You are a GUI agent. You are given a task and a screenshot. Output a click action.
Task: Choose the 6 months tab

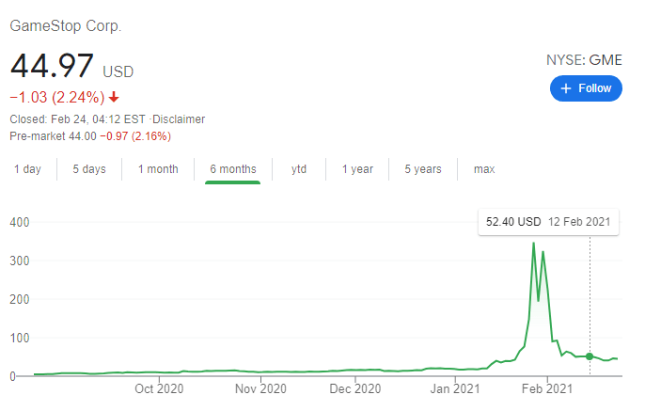coord(232,169)
